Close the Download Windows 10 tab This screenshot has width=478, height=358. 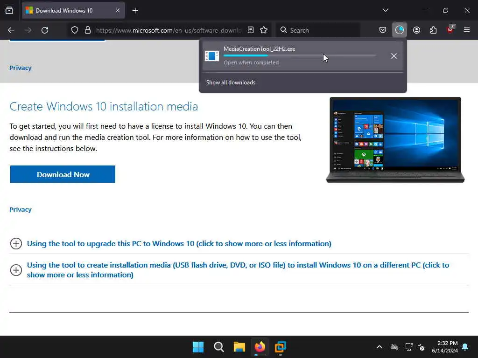coord(117,11)
